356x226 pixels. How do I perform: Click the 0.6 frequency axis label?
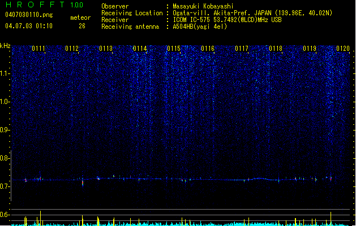[5, 215]
